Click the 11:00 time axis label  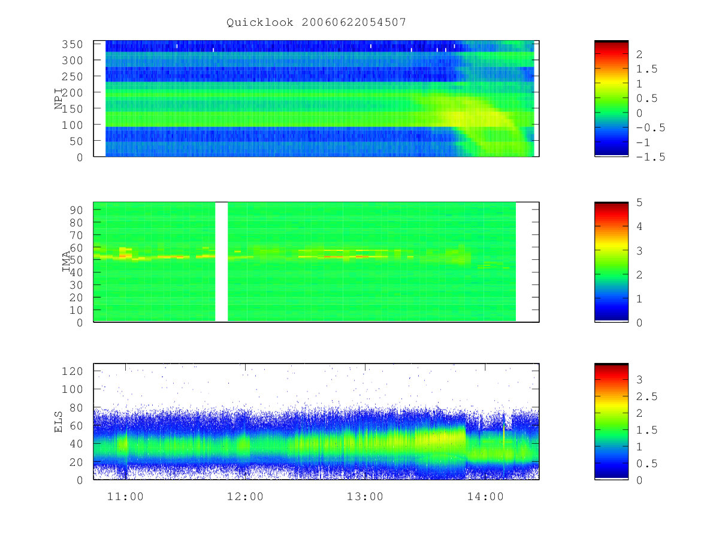(126, 496)
